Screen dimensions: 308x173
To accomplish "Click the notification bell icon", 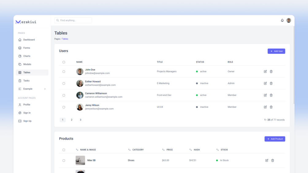I will pyautogui.click(x=282, y=20).
